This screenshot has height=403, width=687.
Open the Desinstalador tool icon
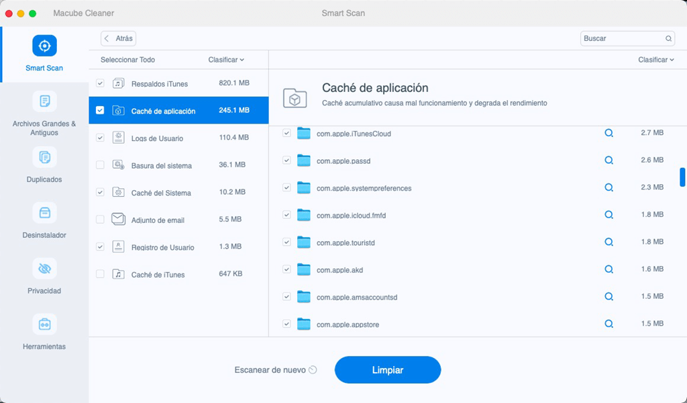pyautogui.click(x=44, y=213)
